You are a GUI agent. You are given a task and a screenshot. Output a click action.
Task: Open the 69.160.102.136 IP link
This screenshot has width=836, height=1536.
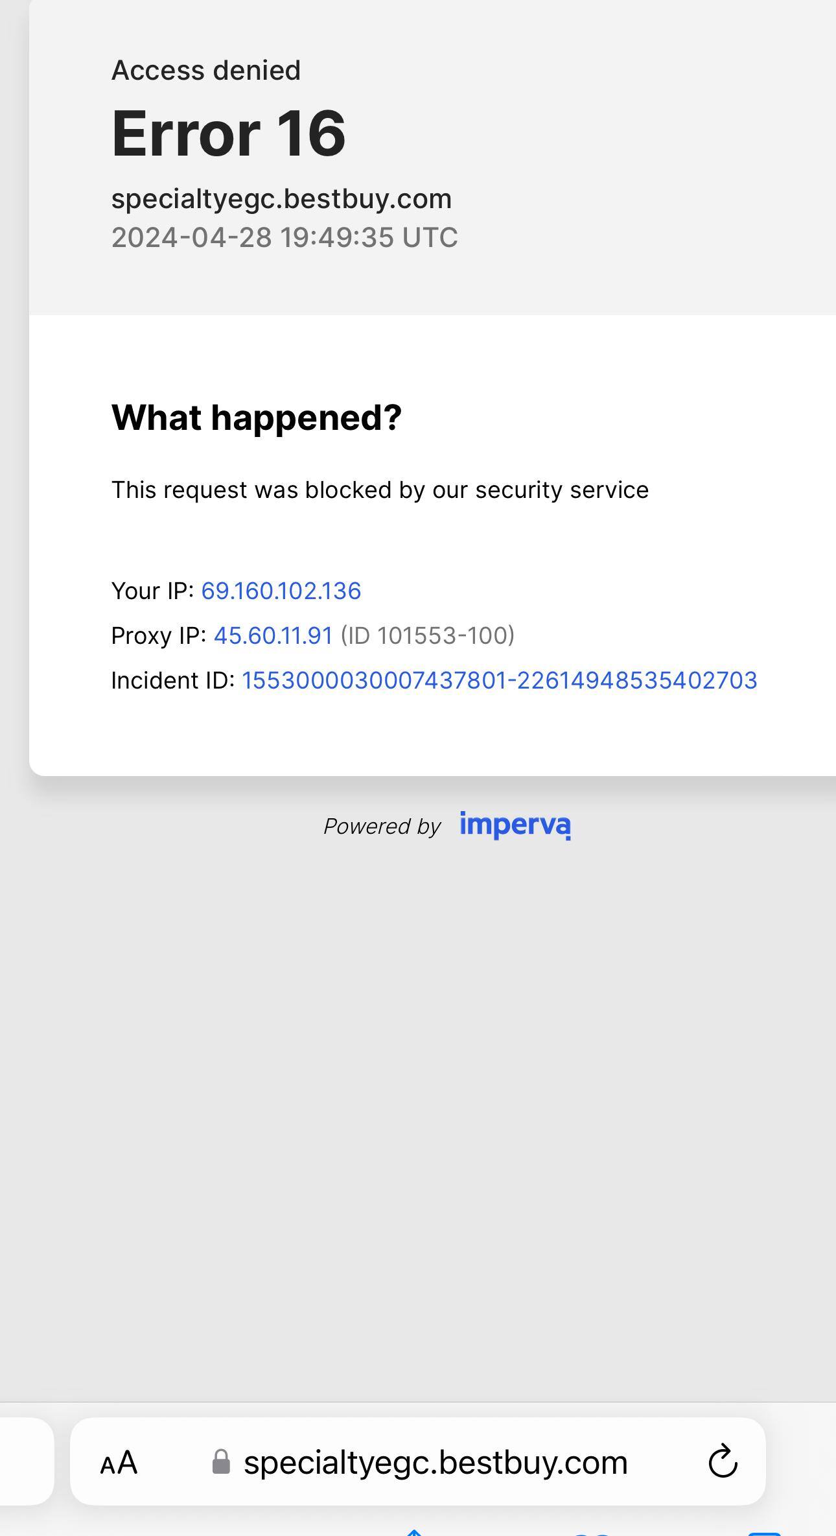click(x=281, y=591)
